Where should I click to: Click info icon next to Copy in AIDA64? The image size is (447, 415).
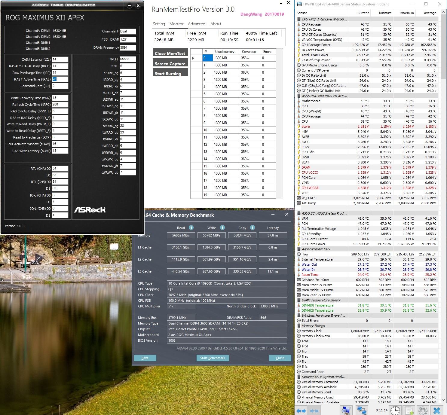[x=253, y=227]
